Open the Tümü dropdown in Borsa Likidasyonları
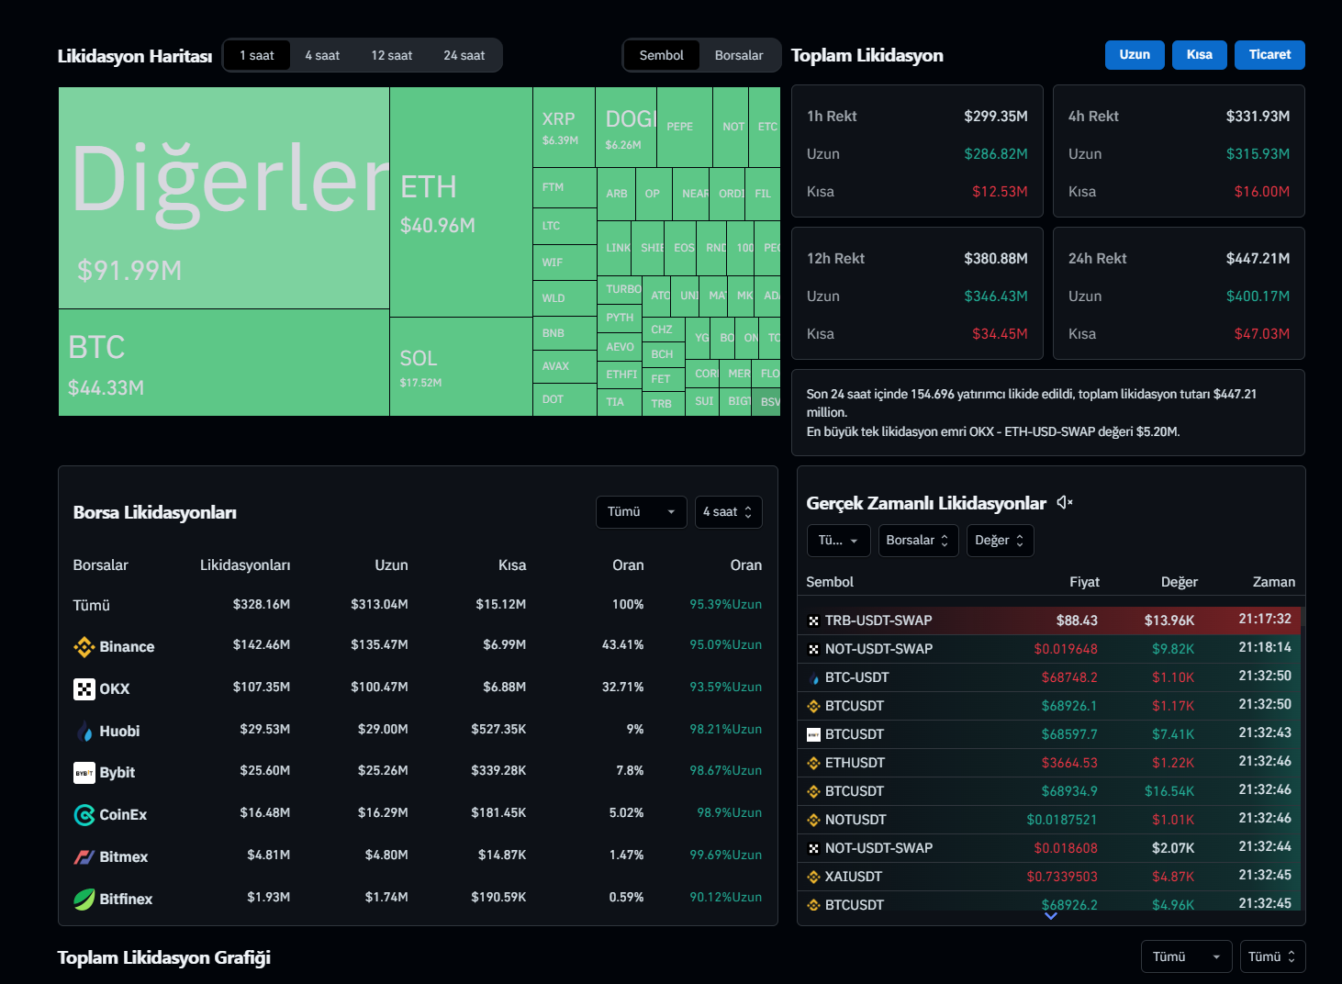Image resolution: width=1342 pixels, height=984 pixels. tap(642, 512)
